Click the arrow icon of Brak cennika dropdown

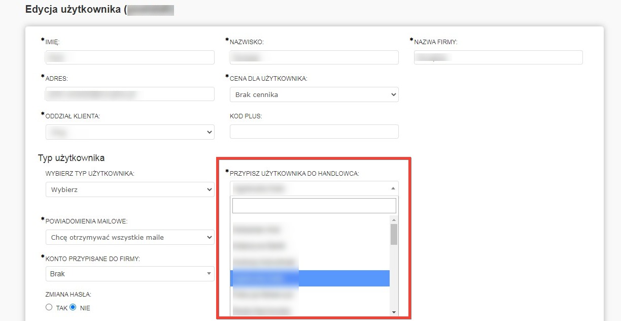point(393,94)
